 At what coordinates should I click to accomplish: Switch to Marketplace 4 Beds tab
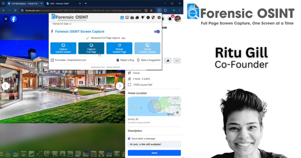(x=25, y=3)
